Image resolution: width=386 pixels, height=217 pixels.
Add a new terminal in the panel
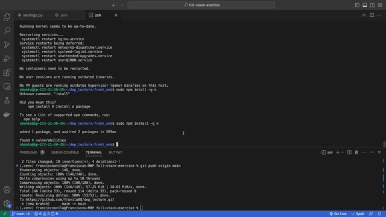338,153
